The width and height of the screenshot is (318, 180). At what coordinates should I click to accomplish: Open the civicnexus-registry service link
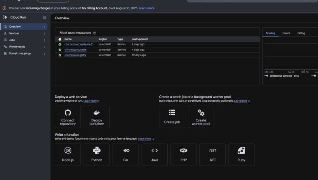point(75,55)
